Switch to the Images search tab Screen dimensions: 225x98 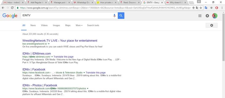(56, 25)
